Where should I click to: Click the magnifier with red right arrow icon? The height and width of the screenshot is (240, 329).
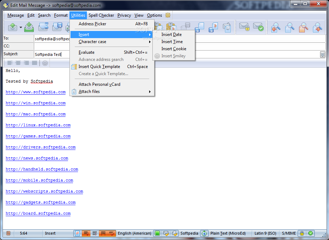pyautogui.click(x=317, y=27)
